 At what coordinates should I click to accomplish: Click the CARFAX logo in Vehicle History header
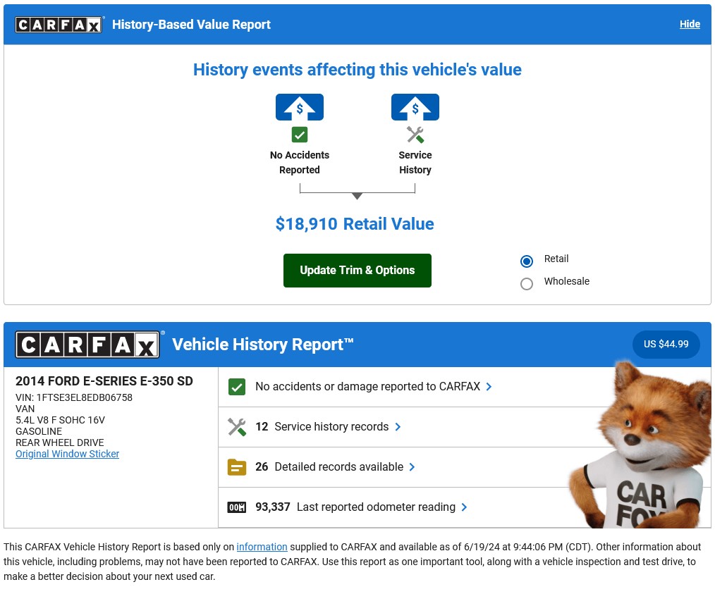click(87, 345)
